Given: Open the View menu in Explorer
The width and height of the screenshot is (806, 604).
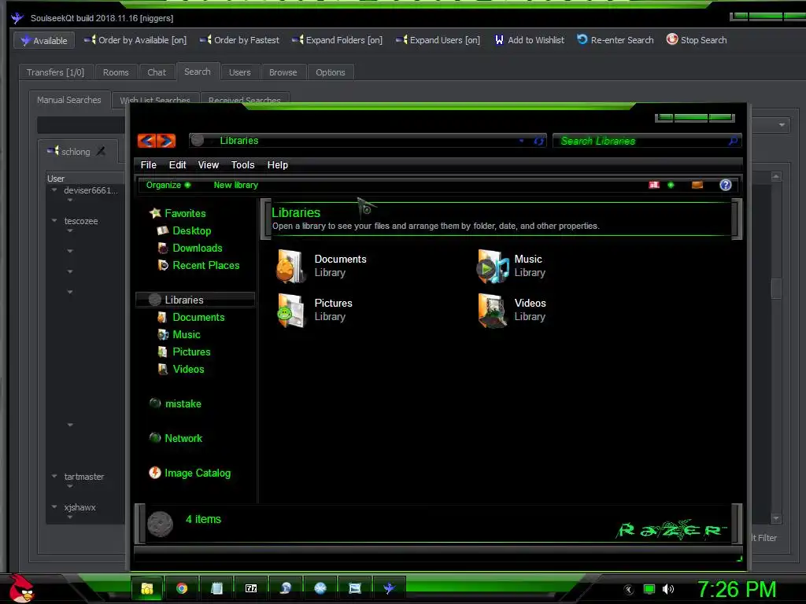Looking at the screenshot, I should 208,165.
